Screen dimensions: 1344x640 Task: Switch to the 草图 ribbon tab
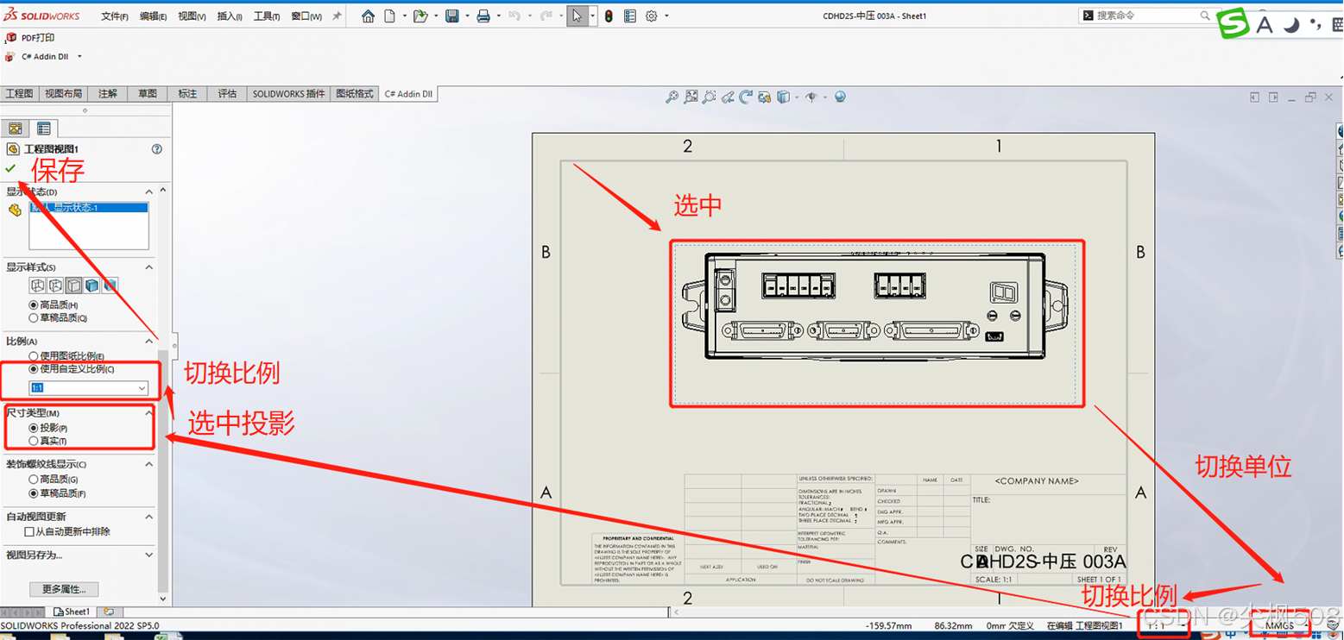point(148,94)
